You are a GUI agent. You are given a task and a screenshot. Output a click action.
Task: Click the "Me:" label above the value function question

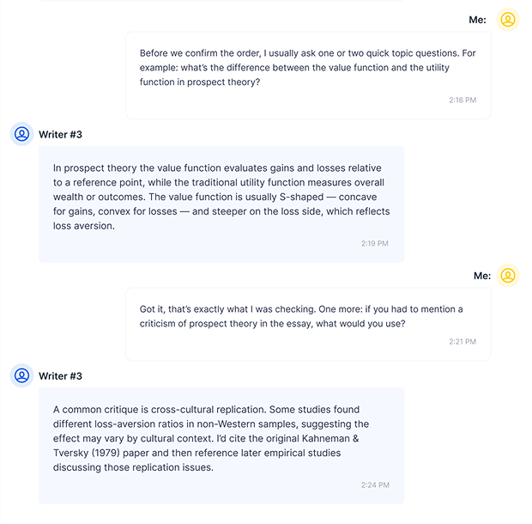[x=477, y=20]
